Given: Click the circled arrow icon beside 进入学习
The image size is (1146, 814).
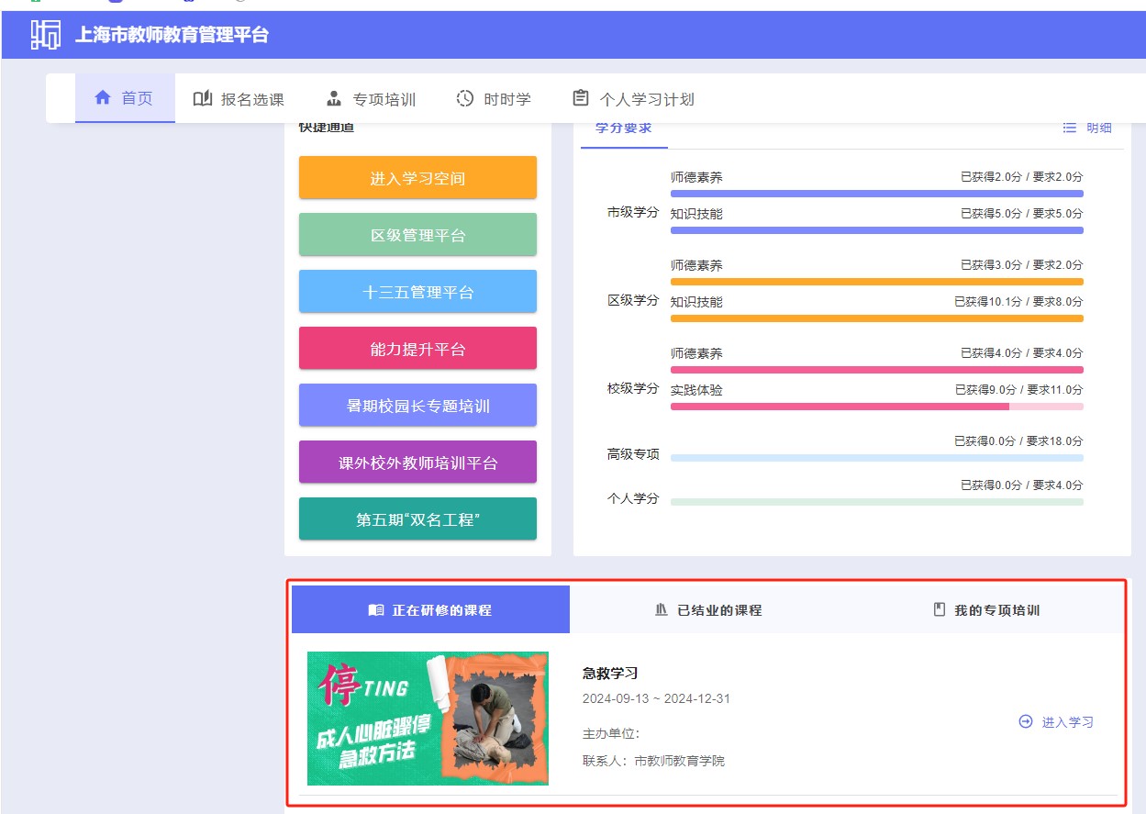Looking at the screenshot, I should [1026, 722].
